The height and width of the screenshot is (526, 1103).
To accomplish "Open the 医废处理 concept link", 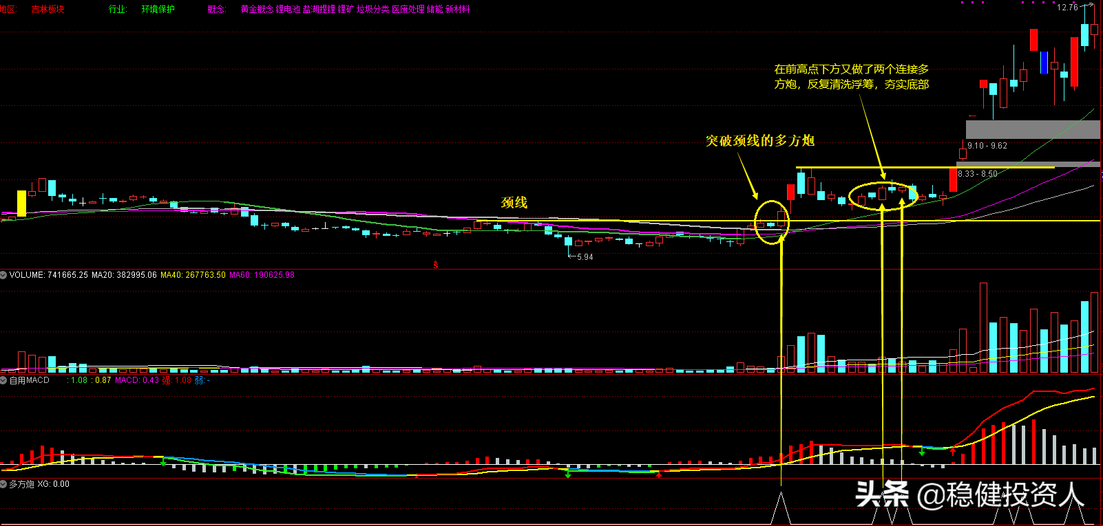I will pyautogui.click(x=408, y=10).
